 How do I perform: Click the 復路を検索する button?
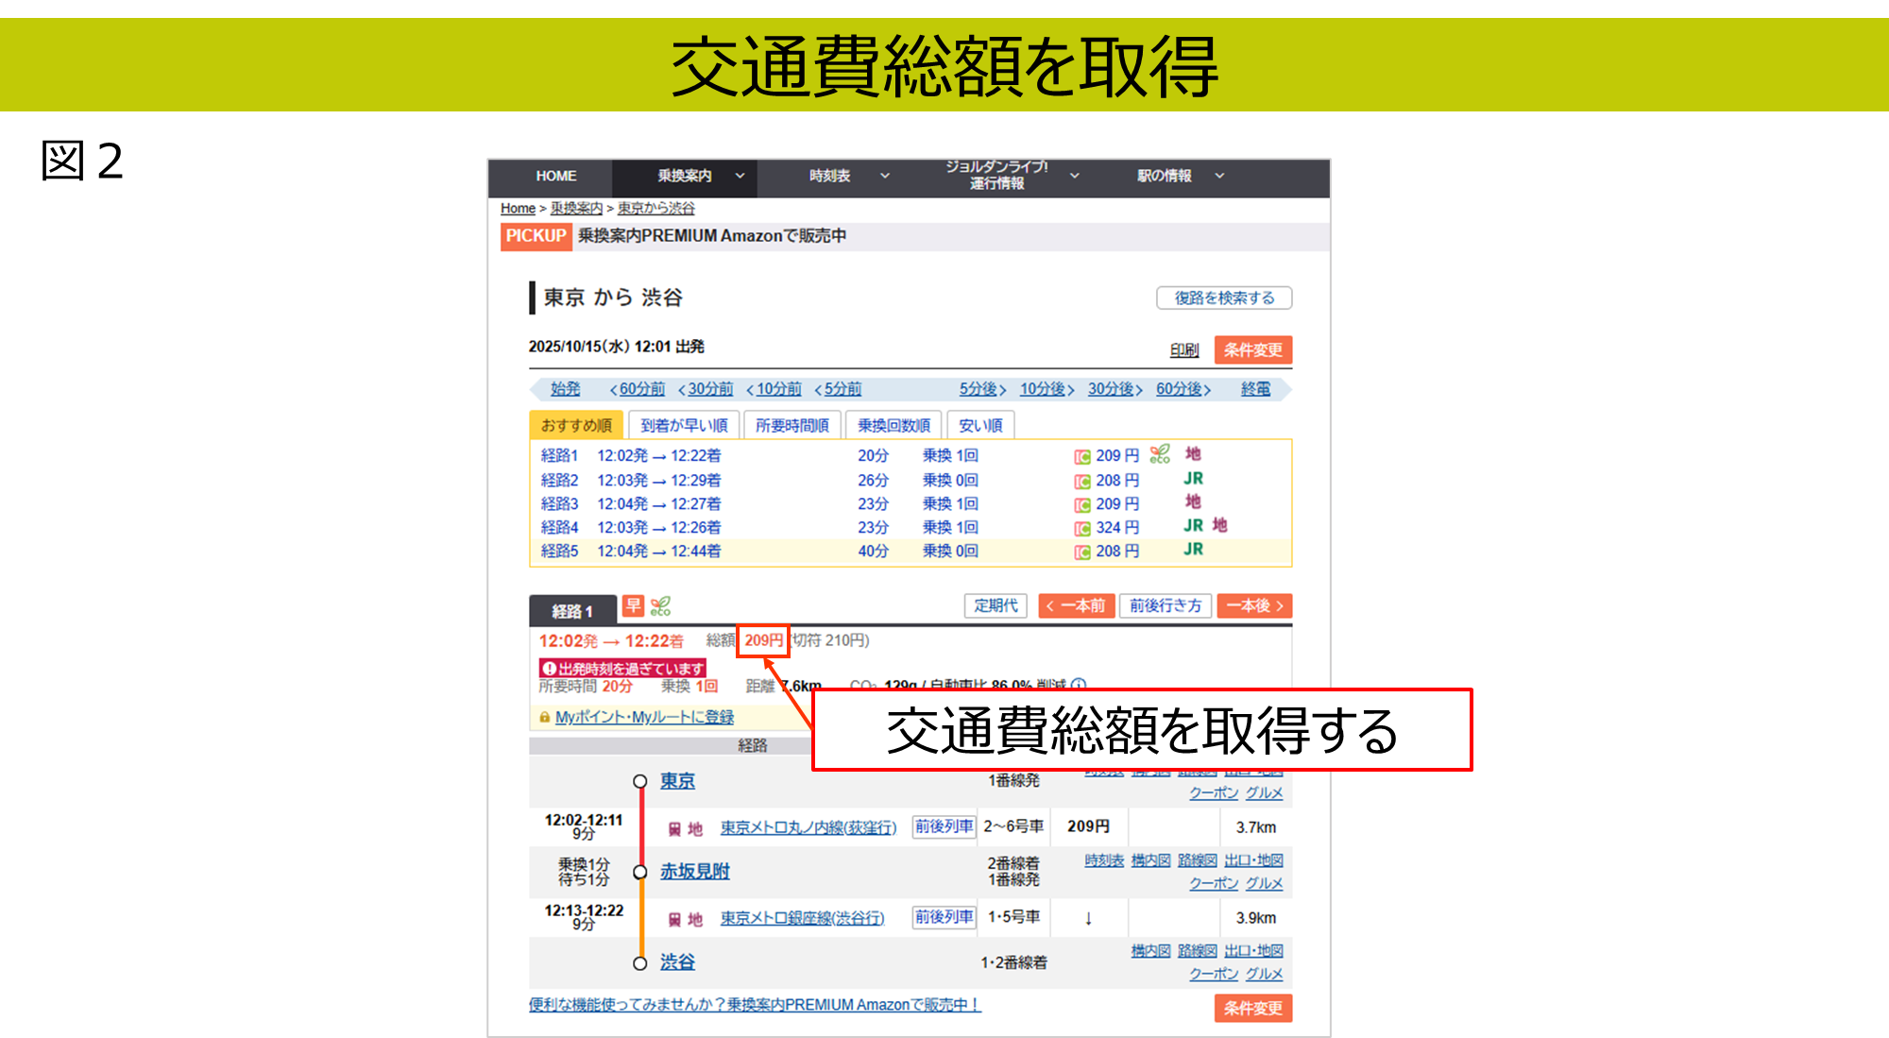pos(1224,298)
